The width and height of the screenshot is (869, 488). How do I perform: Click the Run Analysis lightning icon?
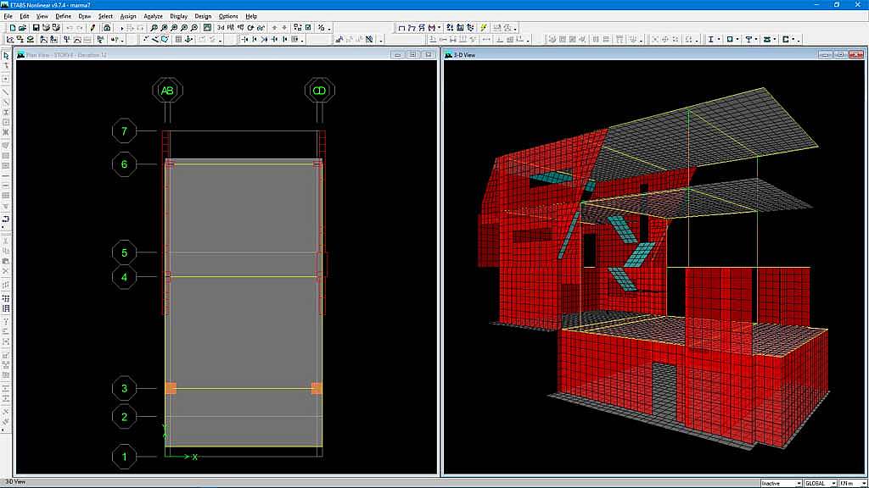484,27
